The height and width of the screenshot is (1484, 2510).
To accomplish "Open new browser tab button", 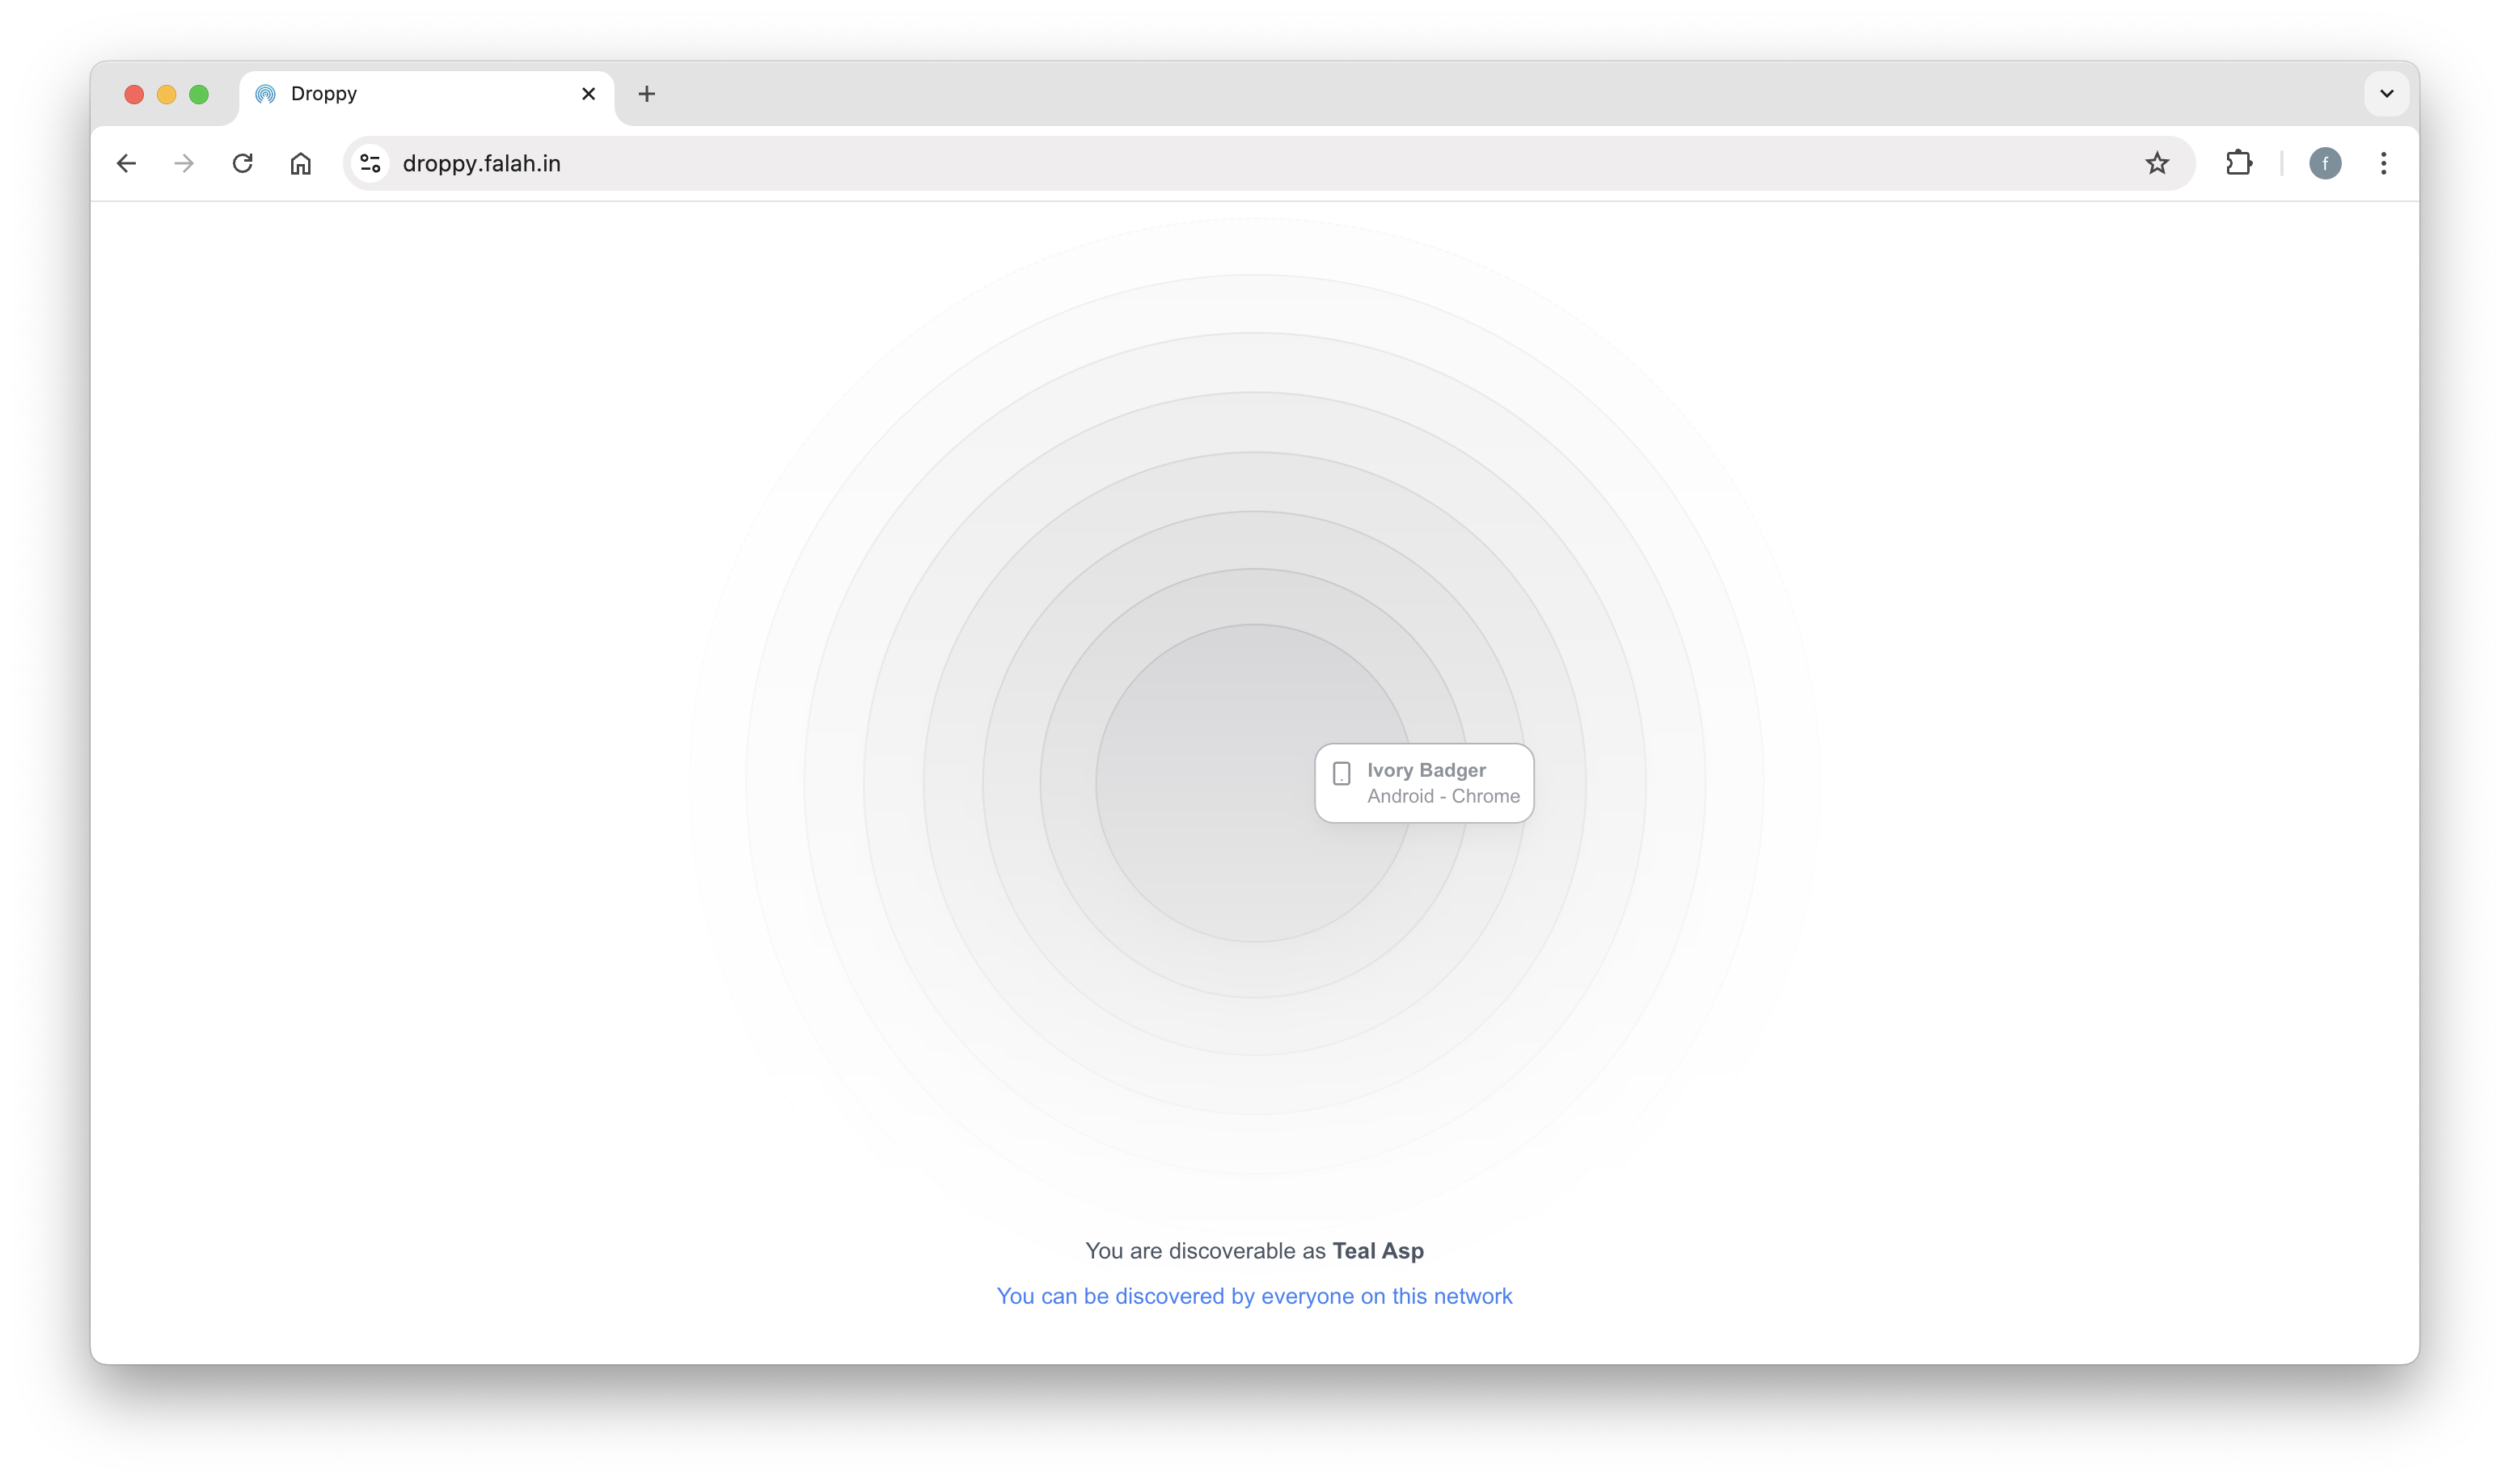I will coord(647,94).
